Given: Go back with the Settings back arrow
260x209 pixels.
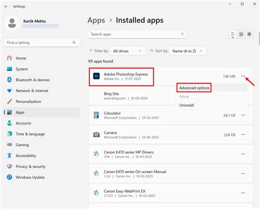Looking at the screenshot, I should 6,7.
